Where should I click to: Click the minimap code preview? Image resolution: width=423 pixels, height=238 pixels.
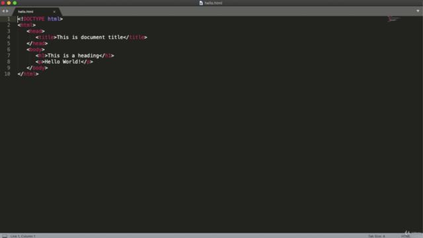(x=394, y=19)
